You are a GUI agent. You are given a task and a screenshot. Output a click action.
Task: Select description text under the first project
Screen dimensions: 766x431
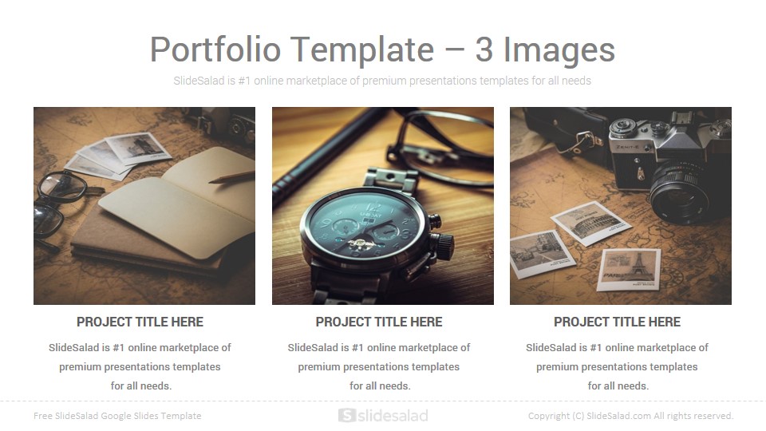click(140, 366)
